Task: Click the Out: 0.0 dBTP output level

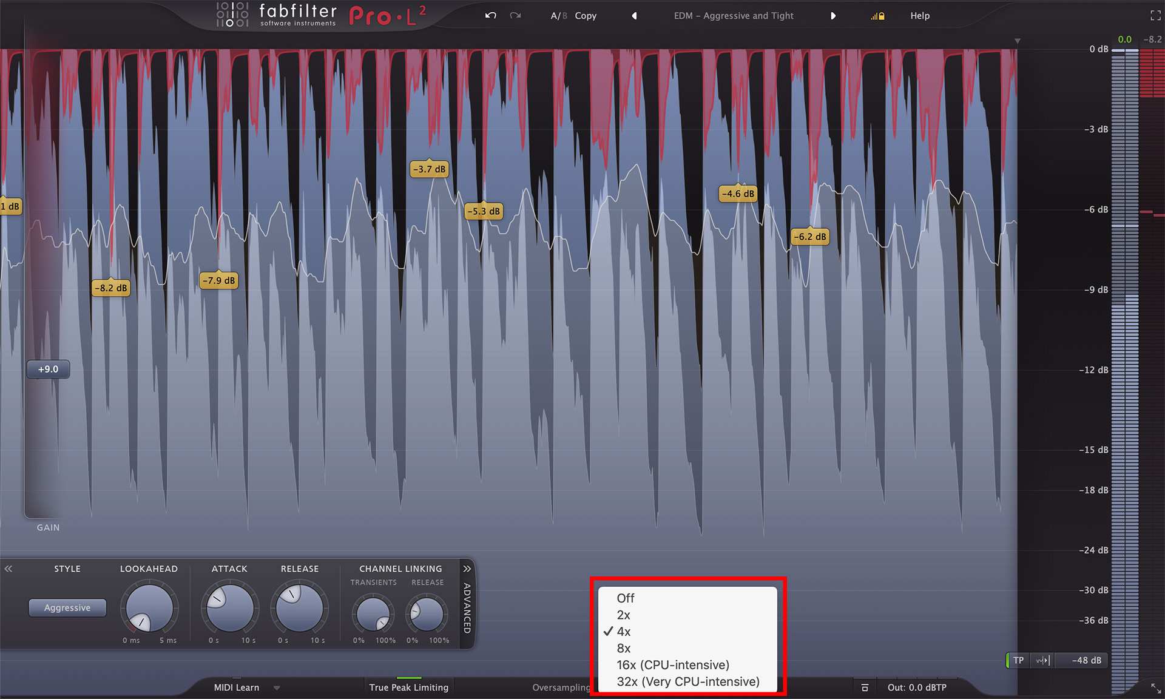Action: pos(917,687)
